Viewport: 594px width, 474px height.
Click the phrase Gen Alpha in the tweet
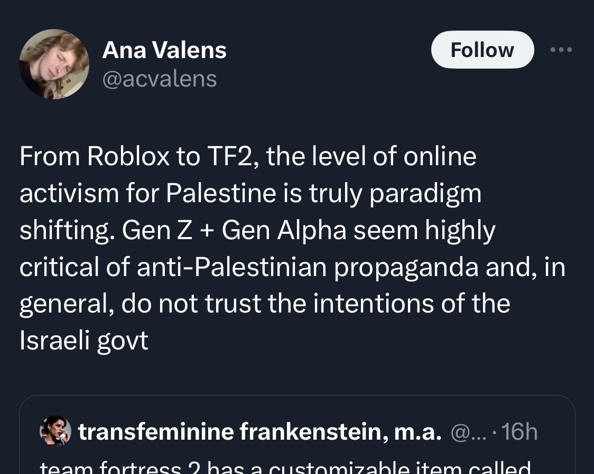pos(284,230)
